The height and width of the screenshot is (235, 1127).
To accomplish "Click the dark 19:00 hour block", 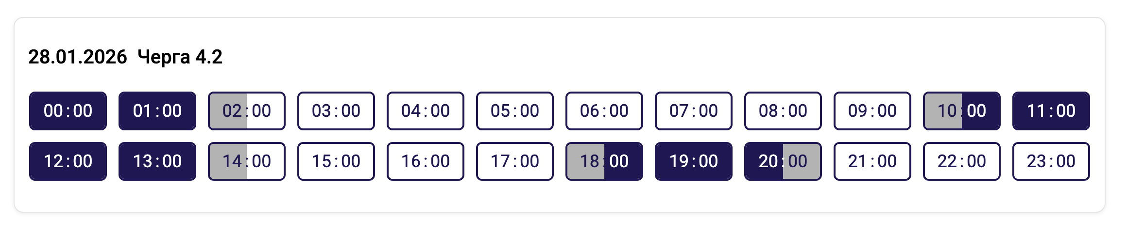I will point(694,161).
